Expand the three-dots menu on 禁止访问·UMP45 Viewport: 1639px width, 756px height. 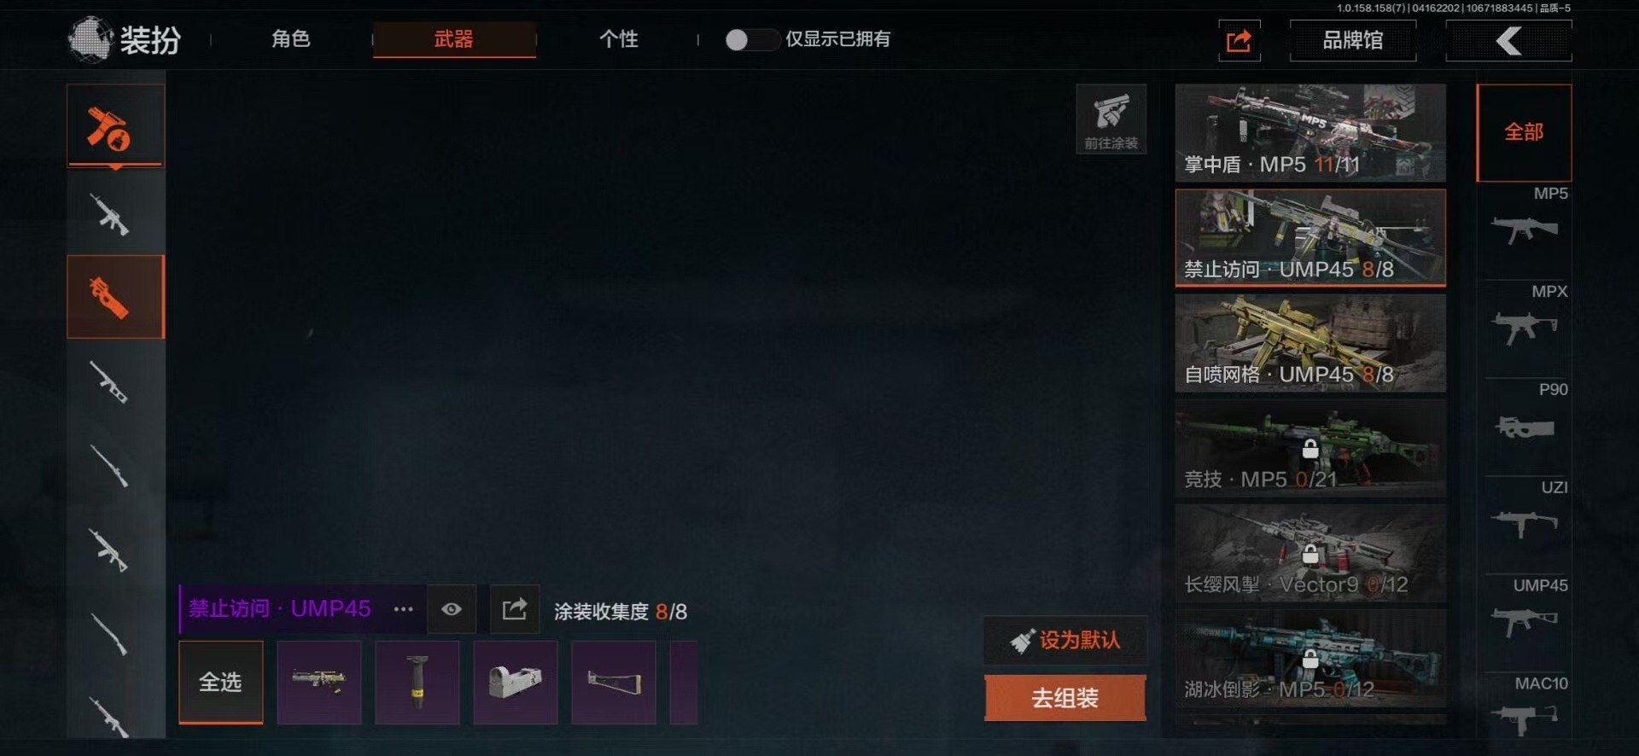(x=403, y=609)
